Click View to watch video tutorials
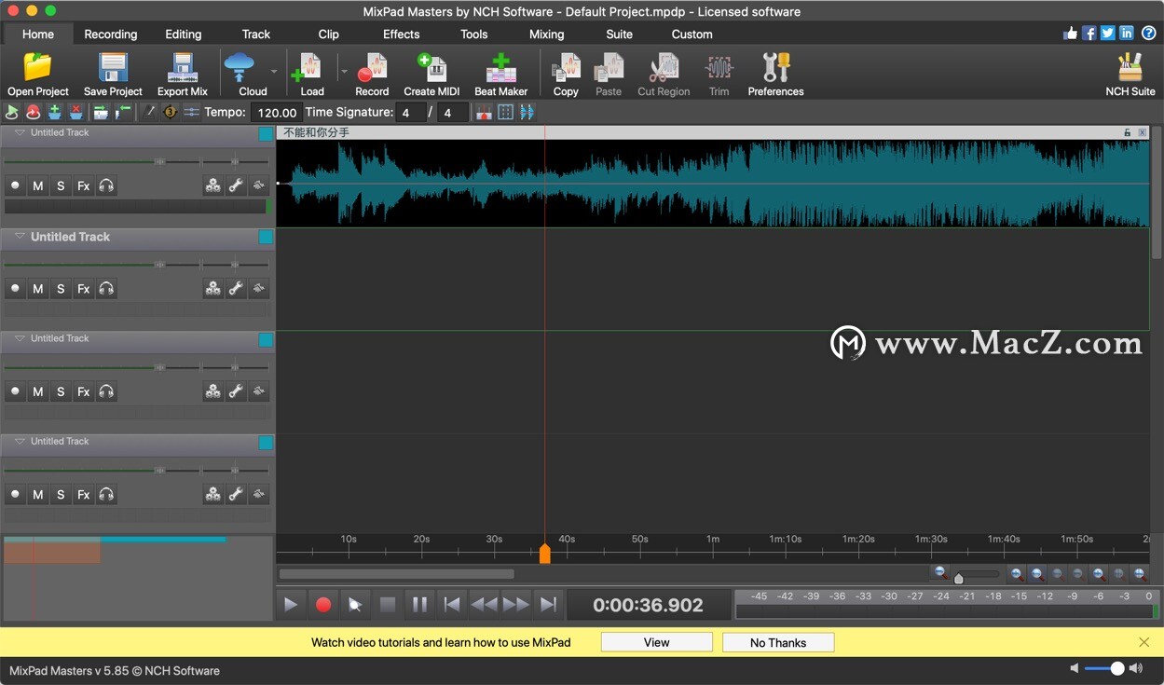Viewport: 1164px width, 685px height. (x=655, y=642)
